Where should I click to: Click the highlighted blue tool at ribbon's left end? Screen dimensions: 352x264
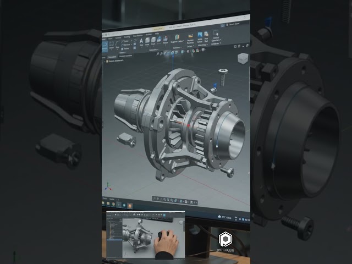(105, 47)
